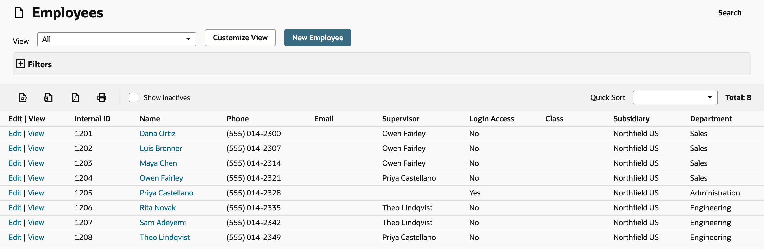The image size is (764, 249).
Task: Create a New Employee
Action: [x=318, y=38]
